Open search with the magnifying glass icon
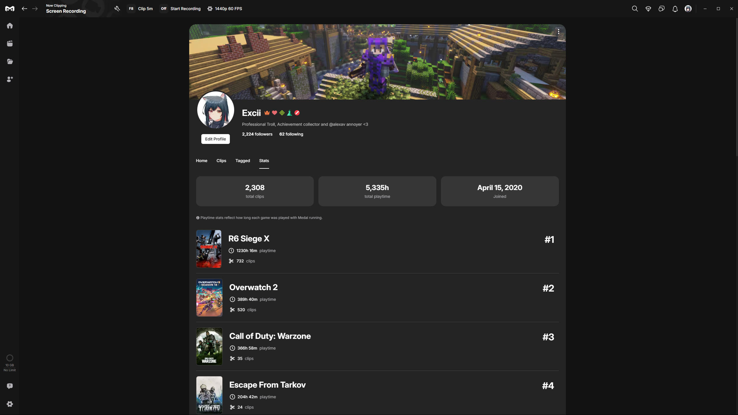Image resolution: width=738 pixels, height=415 pixels. (x=635, y=9)
